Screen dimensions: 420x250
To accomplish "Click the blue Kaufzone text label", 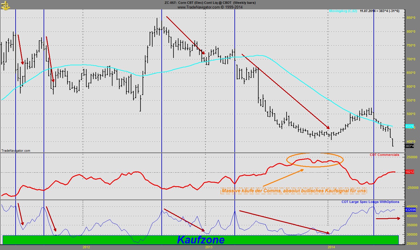I will tap(201, 240).
